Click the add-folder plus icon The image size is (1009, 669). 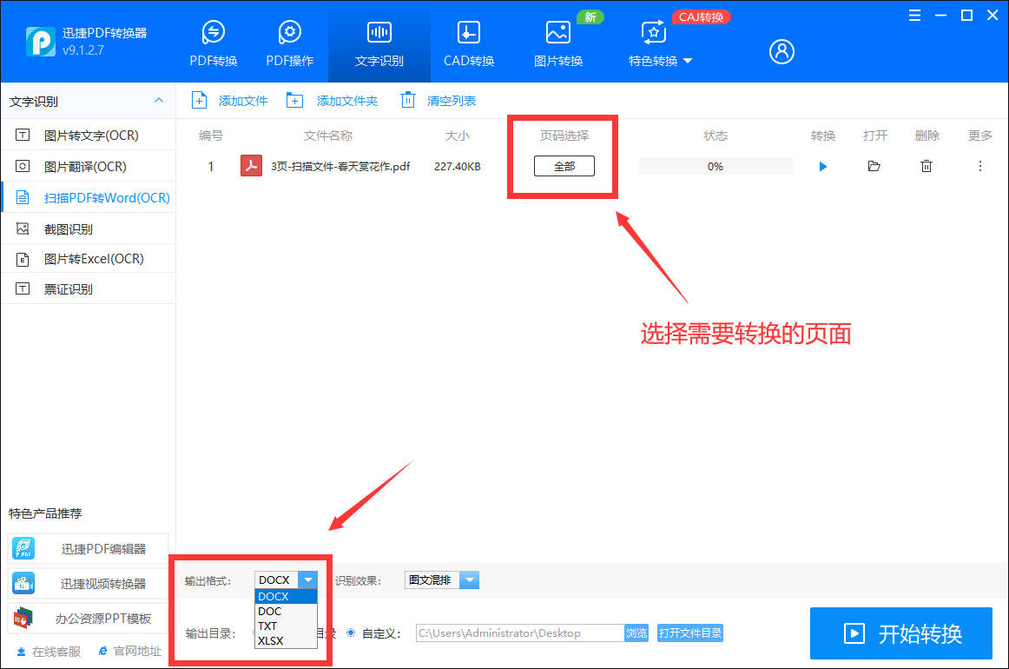(x=294, y=101)
